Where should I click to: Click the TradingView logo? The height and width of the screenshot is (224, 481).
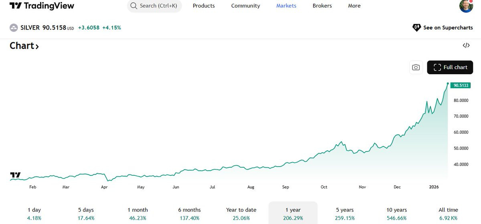[42, 6]
